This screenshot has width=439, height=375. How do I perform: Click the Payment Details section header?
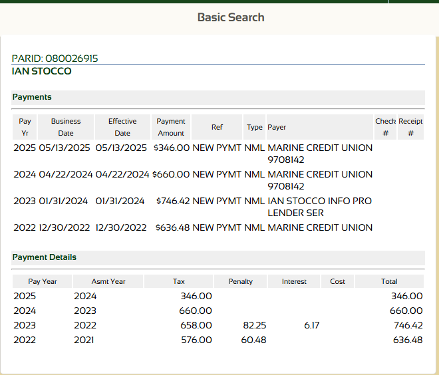coord(45,257)
